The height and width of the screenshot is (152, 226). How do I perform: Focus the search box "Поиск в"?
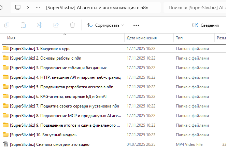coord(195,8)
